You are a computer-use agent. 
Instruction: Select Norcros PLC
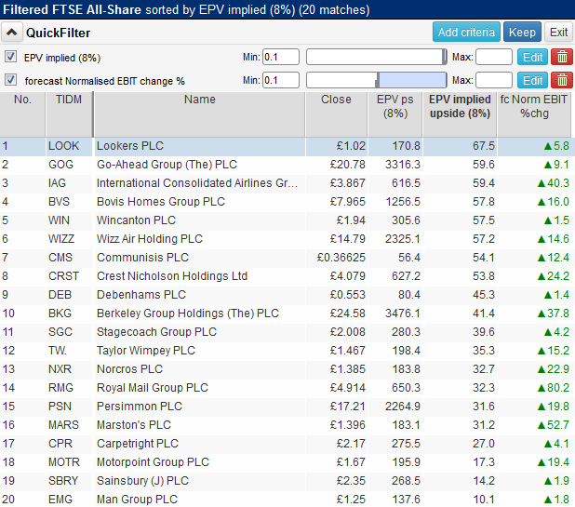pos(286,369)
